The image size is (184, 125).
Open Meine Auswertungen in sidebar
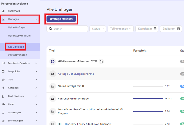(x=19, y=35)
